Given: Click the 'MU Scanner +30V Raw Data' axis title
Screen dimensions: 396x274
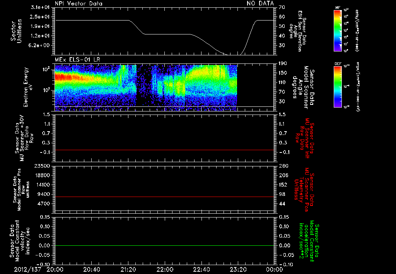Looking at the screenshot, I should (x=24, y=138).
